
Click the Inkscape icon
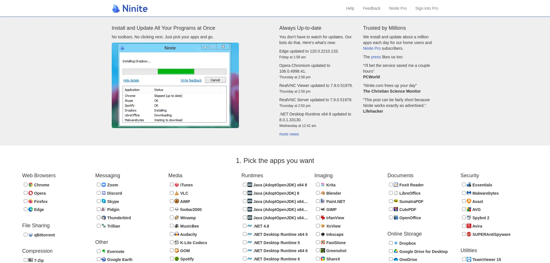pyautogui.click(x=323, y=234)
